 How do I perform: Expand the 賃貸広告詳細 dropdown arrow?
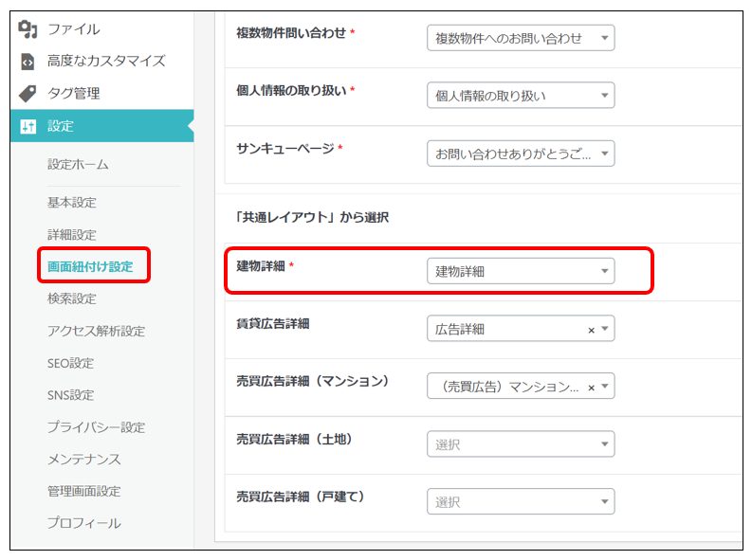pos(605,329)
